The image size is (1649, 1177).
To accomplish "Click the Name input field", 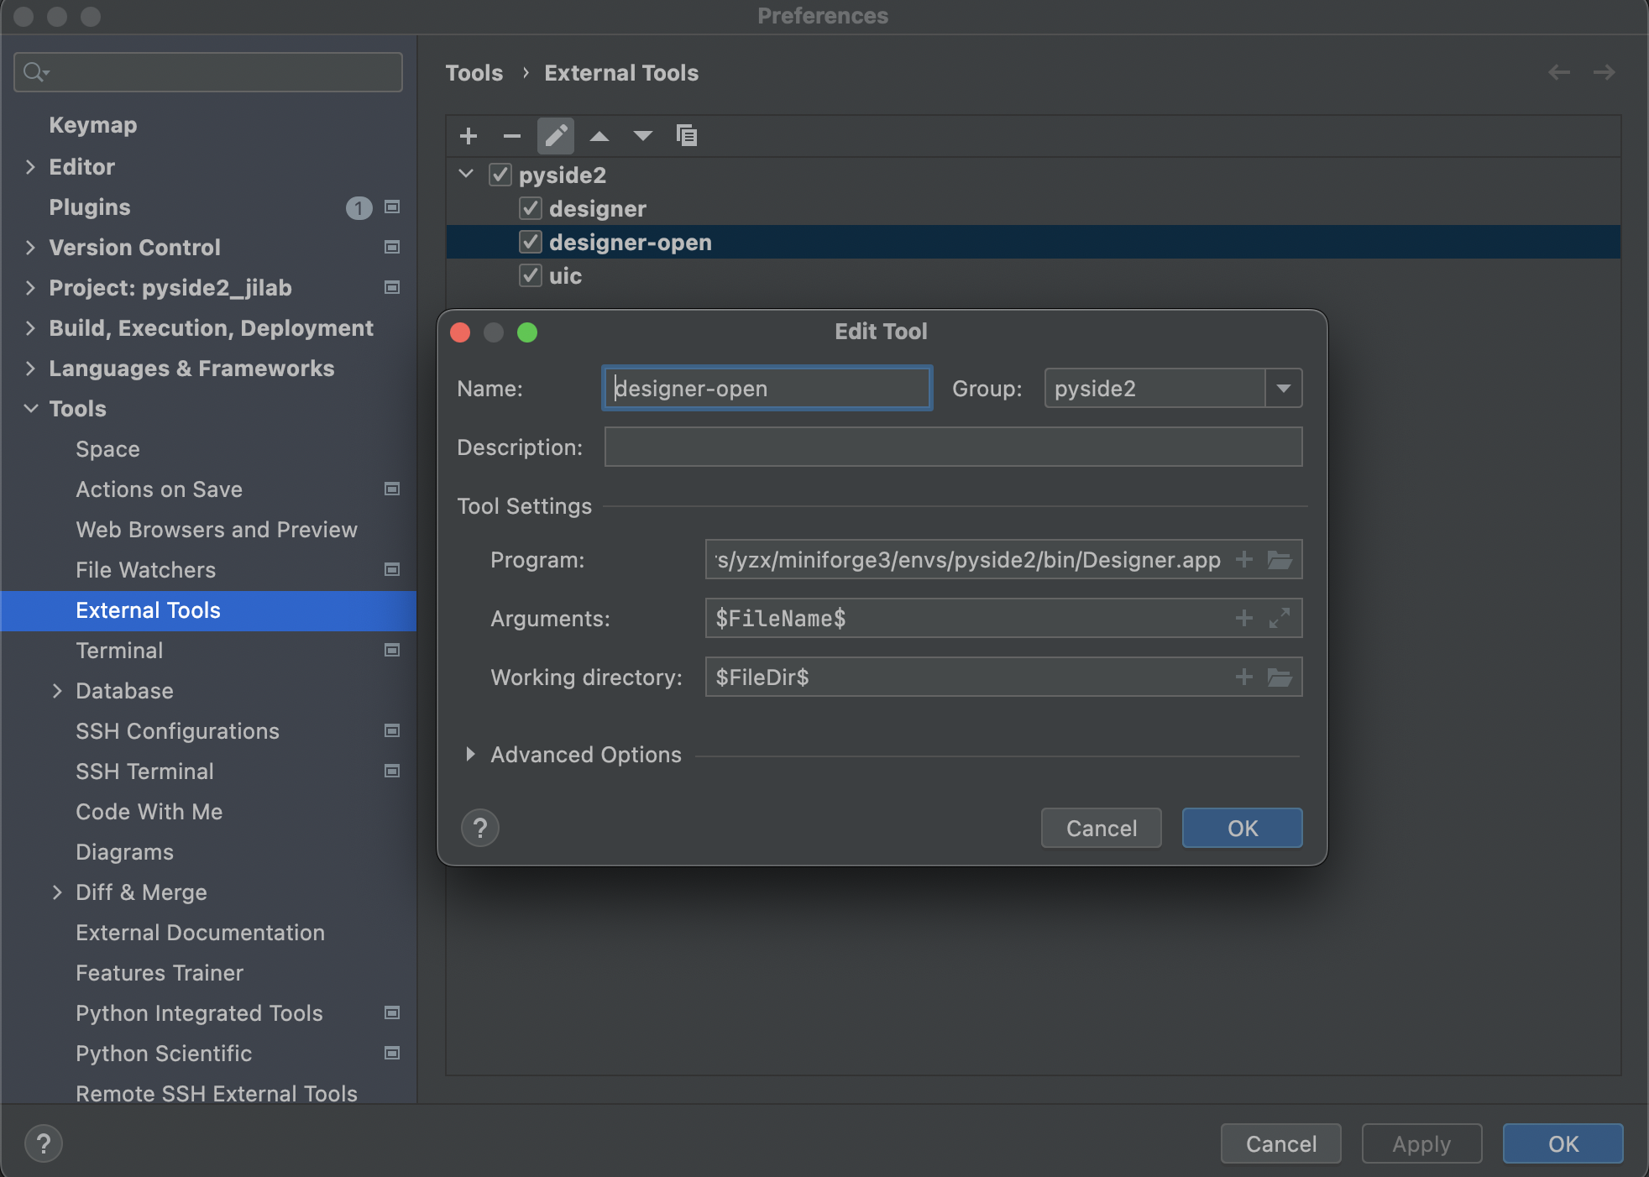I will 767,387.
